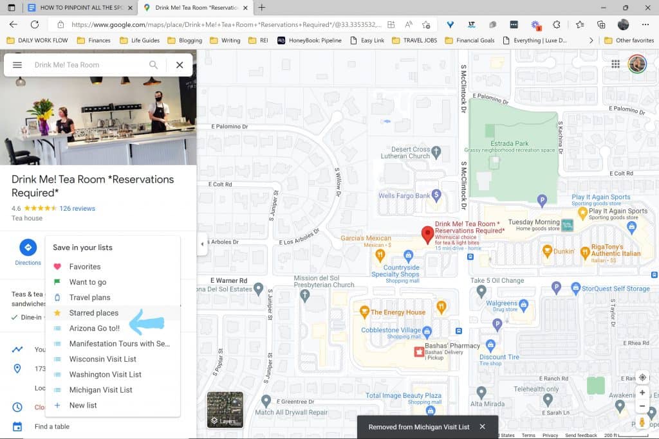Open the browser Extensions puzzle icon
Screen dimensions: 659x439
[557, 24]
